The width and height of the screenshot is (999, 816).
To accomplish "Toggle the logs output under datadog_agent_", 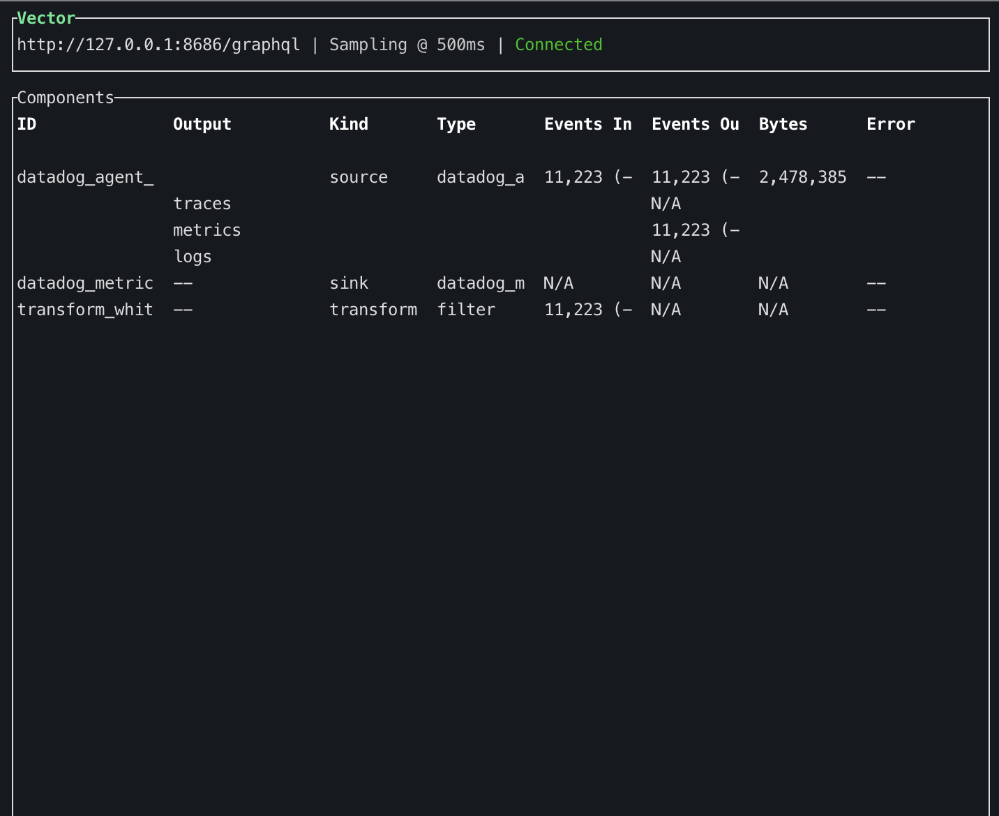I will click(x=193, y=256).
